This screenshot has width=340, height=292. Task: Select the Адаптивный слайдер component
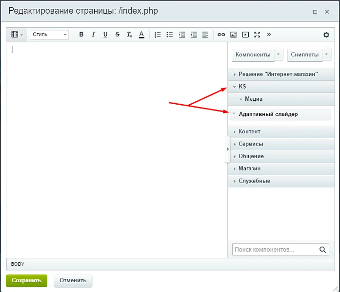280,114
